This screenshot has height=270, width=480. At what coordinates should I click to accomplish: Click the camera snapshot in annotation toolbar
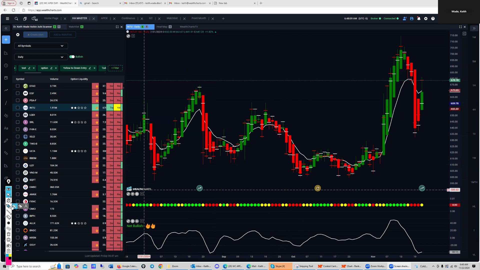click(x=8, y=245)
